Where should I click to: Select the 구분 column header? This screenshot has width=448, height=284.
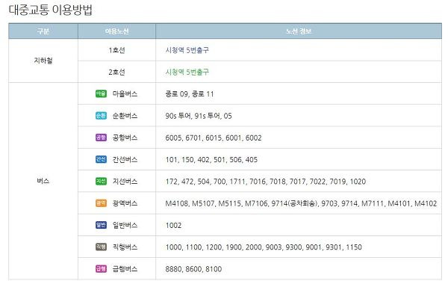click(x=43, y=31)
